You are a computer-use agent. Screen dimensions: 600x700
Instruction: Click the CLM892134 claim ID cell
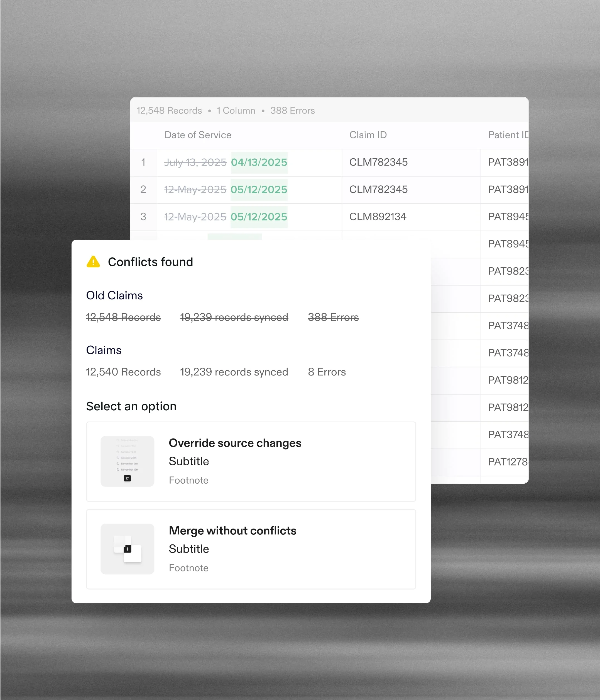coord(378,217)
